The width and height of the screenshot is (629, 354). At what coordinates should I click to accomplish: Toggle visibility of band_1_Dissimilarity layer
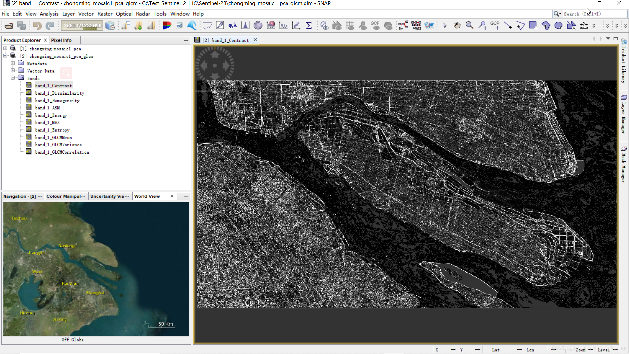[x=29, y=92]
